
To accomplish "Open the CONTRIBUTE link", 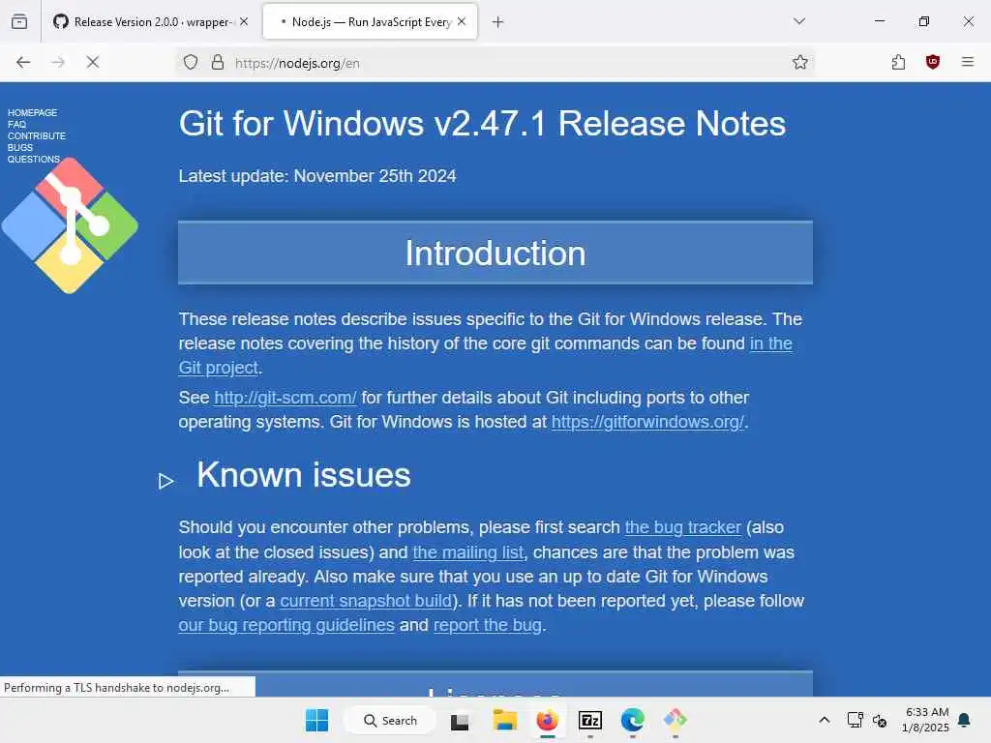I will click(37, 135).
